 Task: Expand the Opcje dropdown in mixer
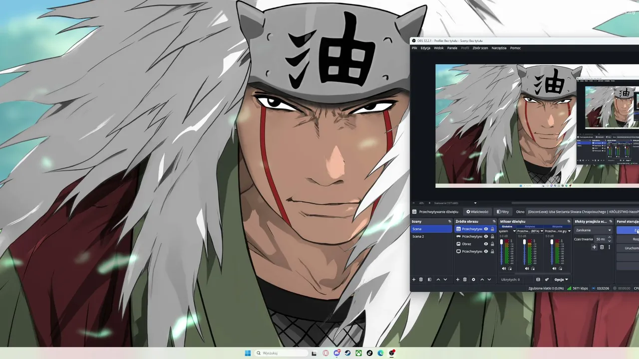561,280
